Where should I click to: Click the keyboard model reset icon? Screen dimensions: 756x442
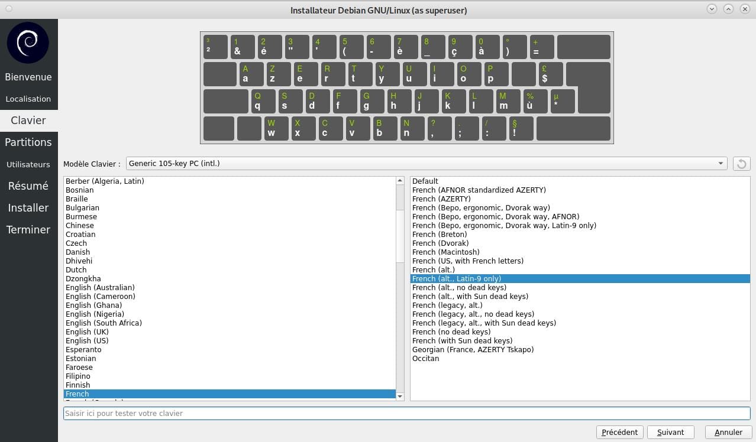click(741, 164)
